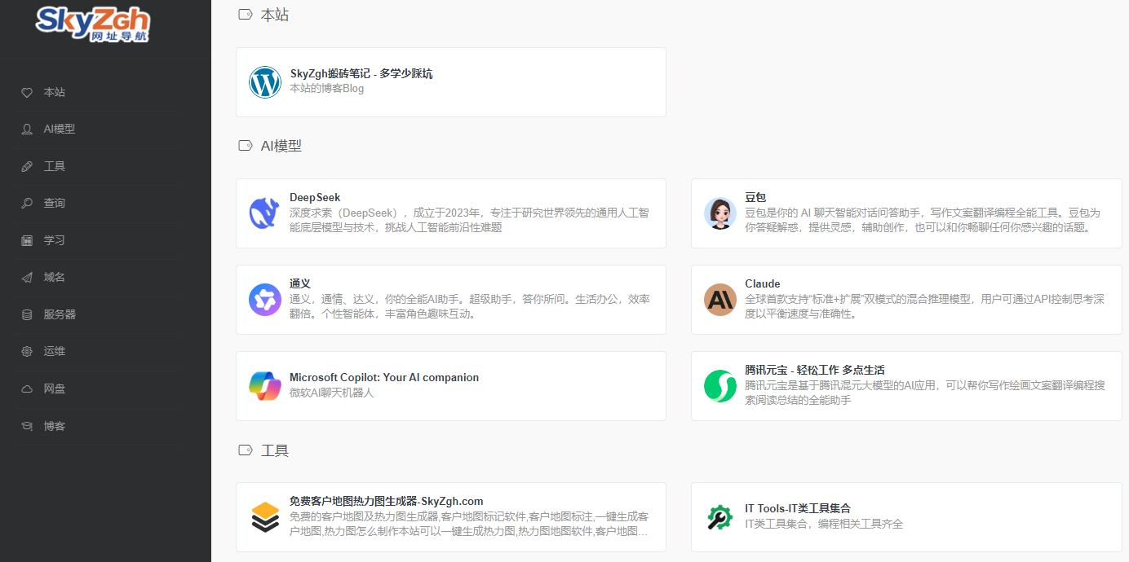Click the gear icon beside 运维
Viewport: 1129px width, 562px height.
click(x=27, y=352)
